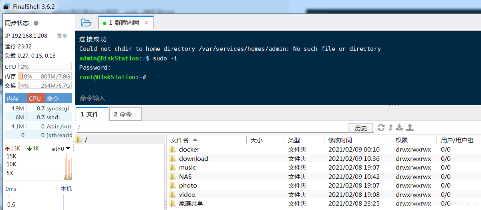Viewport: 481px width, 210px height.
Task: Sort files by 修改时间 column header
Action: (x=358, y=140)
